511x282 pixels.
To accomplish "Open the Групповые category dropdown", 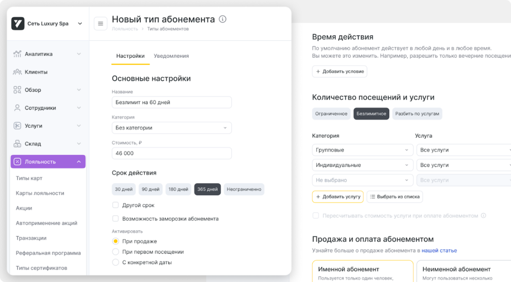I will [x=362, y=150].
